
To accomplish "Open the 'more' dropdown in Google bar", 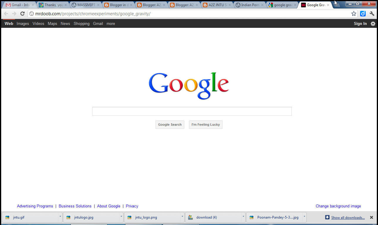I will (x=111, y=24).
